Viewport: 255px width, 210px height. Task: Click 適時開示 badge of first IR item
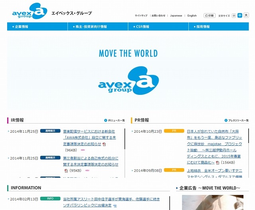point(50,131)
